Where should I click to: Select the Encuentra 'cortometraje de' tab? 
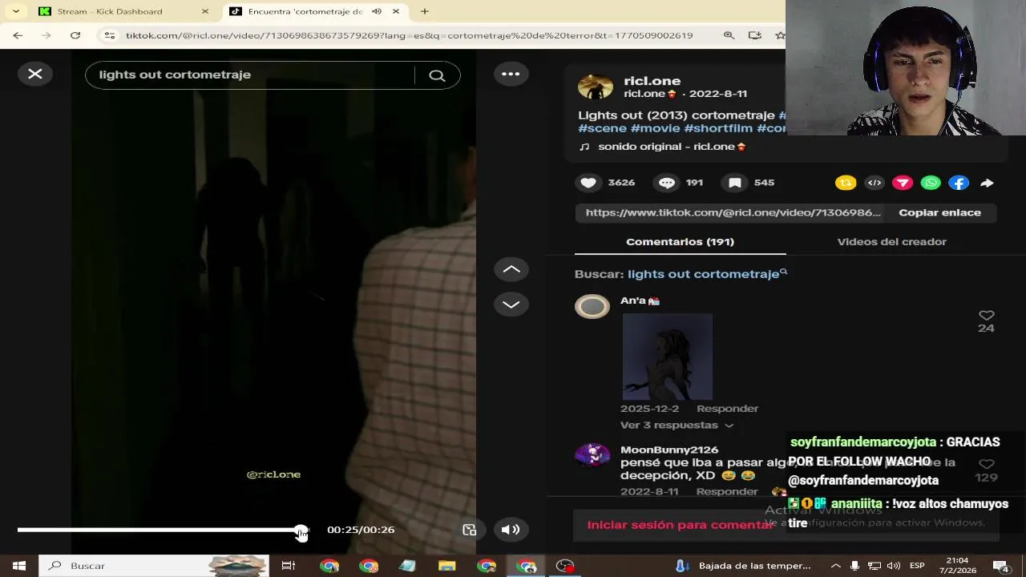click(315, 11)
